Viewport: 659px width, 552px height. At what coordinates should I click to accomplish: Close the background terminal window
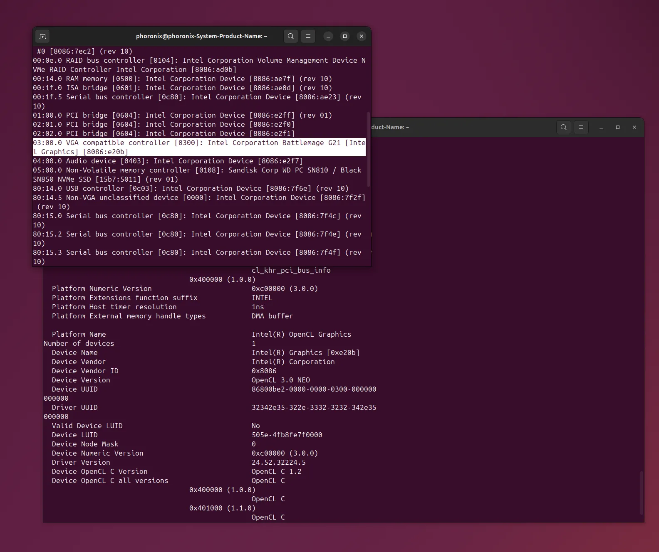click(x=634, y=127)
